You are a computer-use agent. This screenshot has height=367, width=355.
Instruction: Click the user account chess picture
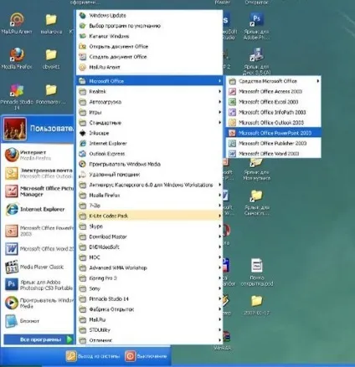(x=15, y=129)
